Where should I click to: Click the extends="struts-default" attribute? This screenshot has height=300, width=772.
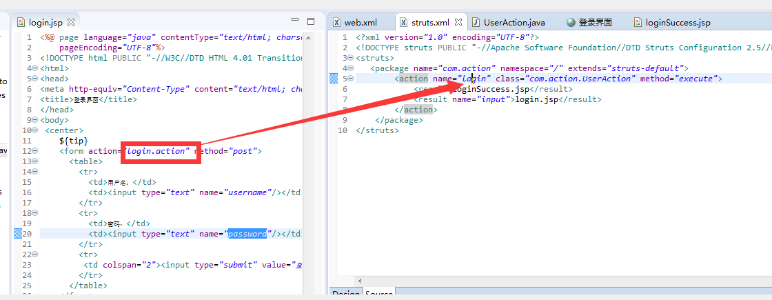(x=626, y=68)
